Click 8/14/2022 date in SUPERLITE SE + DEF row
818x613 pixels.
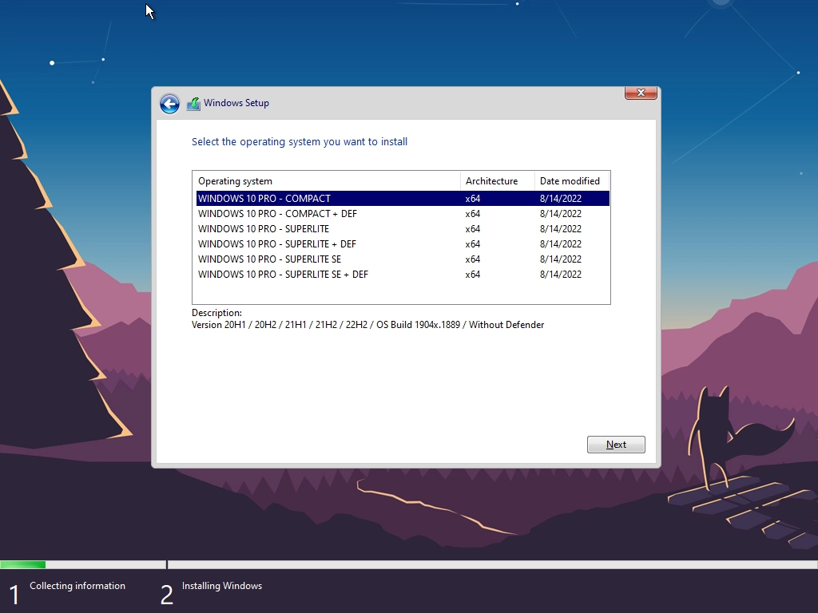click(560, 275)
